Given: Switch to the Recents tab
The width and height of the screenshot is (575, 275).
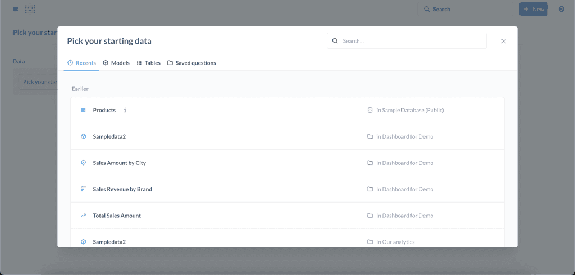Looking at the screenshot, I should click(81, 63).
